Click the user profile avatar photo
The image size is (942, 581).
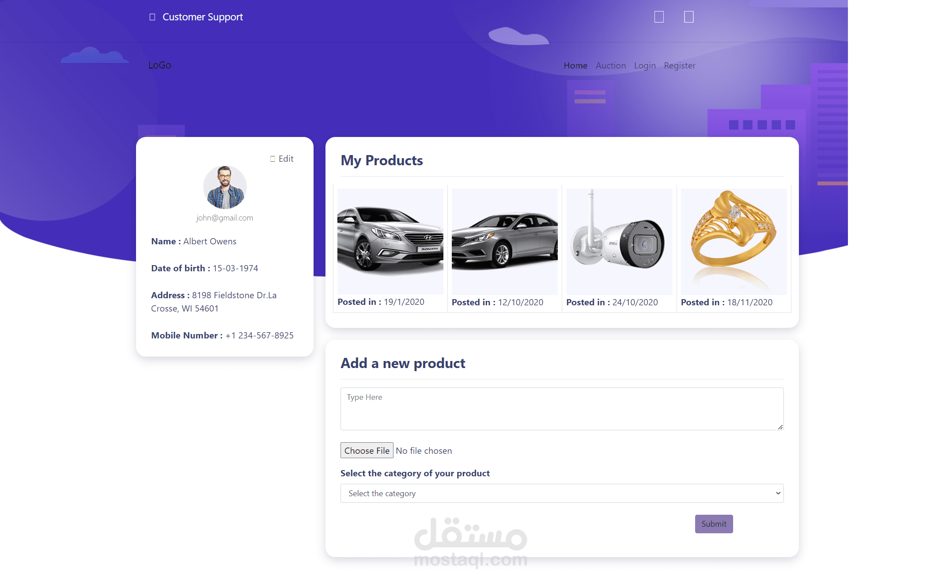(x=225, y=187)
